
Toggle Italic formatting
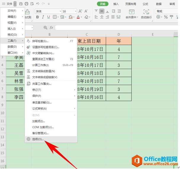point(43,17)
